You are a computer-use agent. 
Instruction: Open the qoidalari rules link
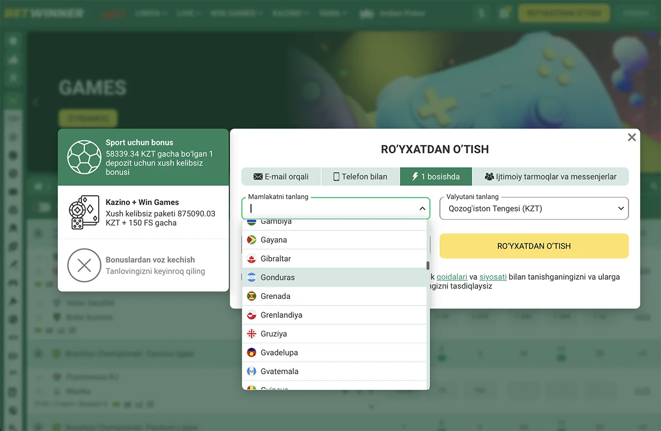[452, 277]
